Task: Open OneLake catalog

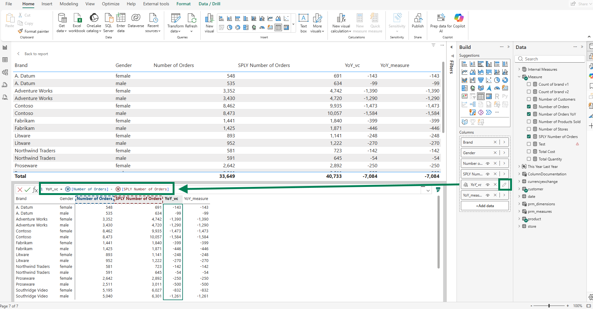Action: coord(94,23)
